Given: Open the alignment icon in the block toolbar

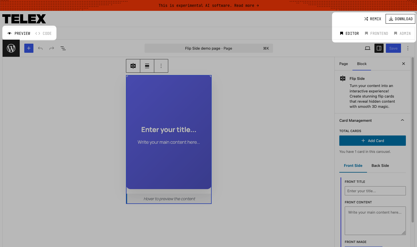Looking at the screenshot, I should [x=147, y=66].
